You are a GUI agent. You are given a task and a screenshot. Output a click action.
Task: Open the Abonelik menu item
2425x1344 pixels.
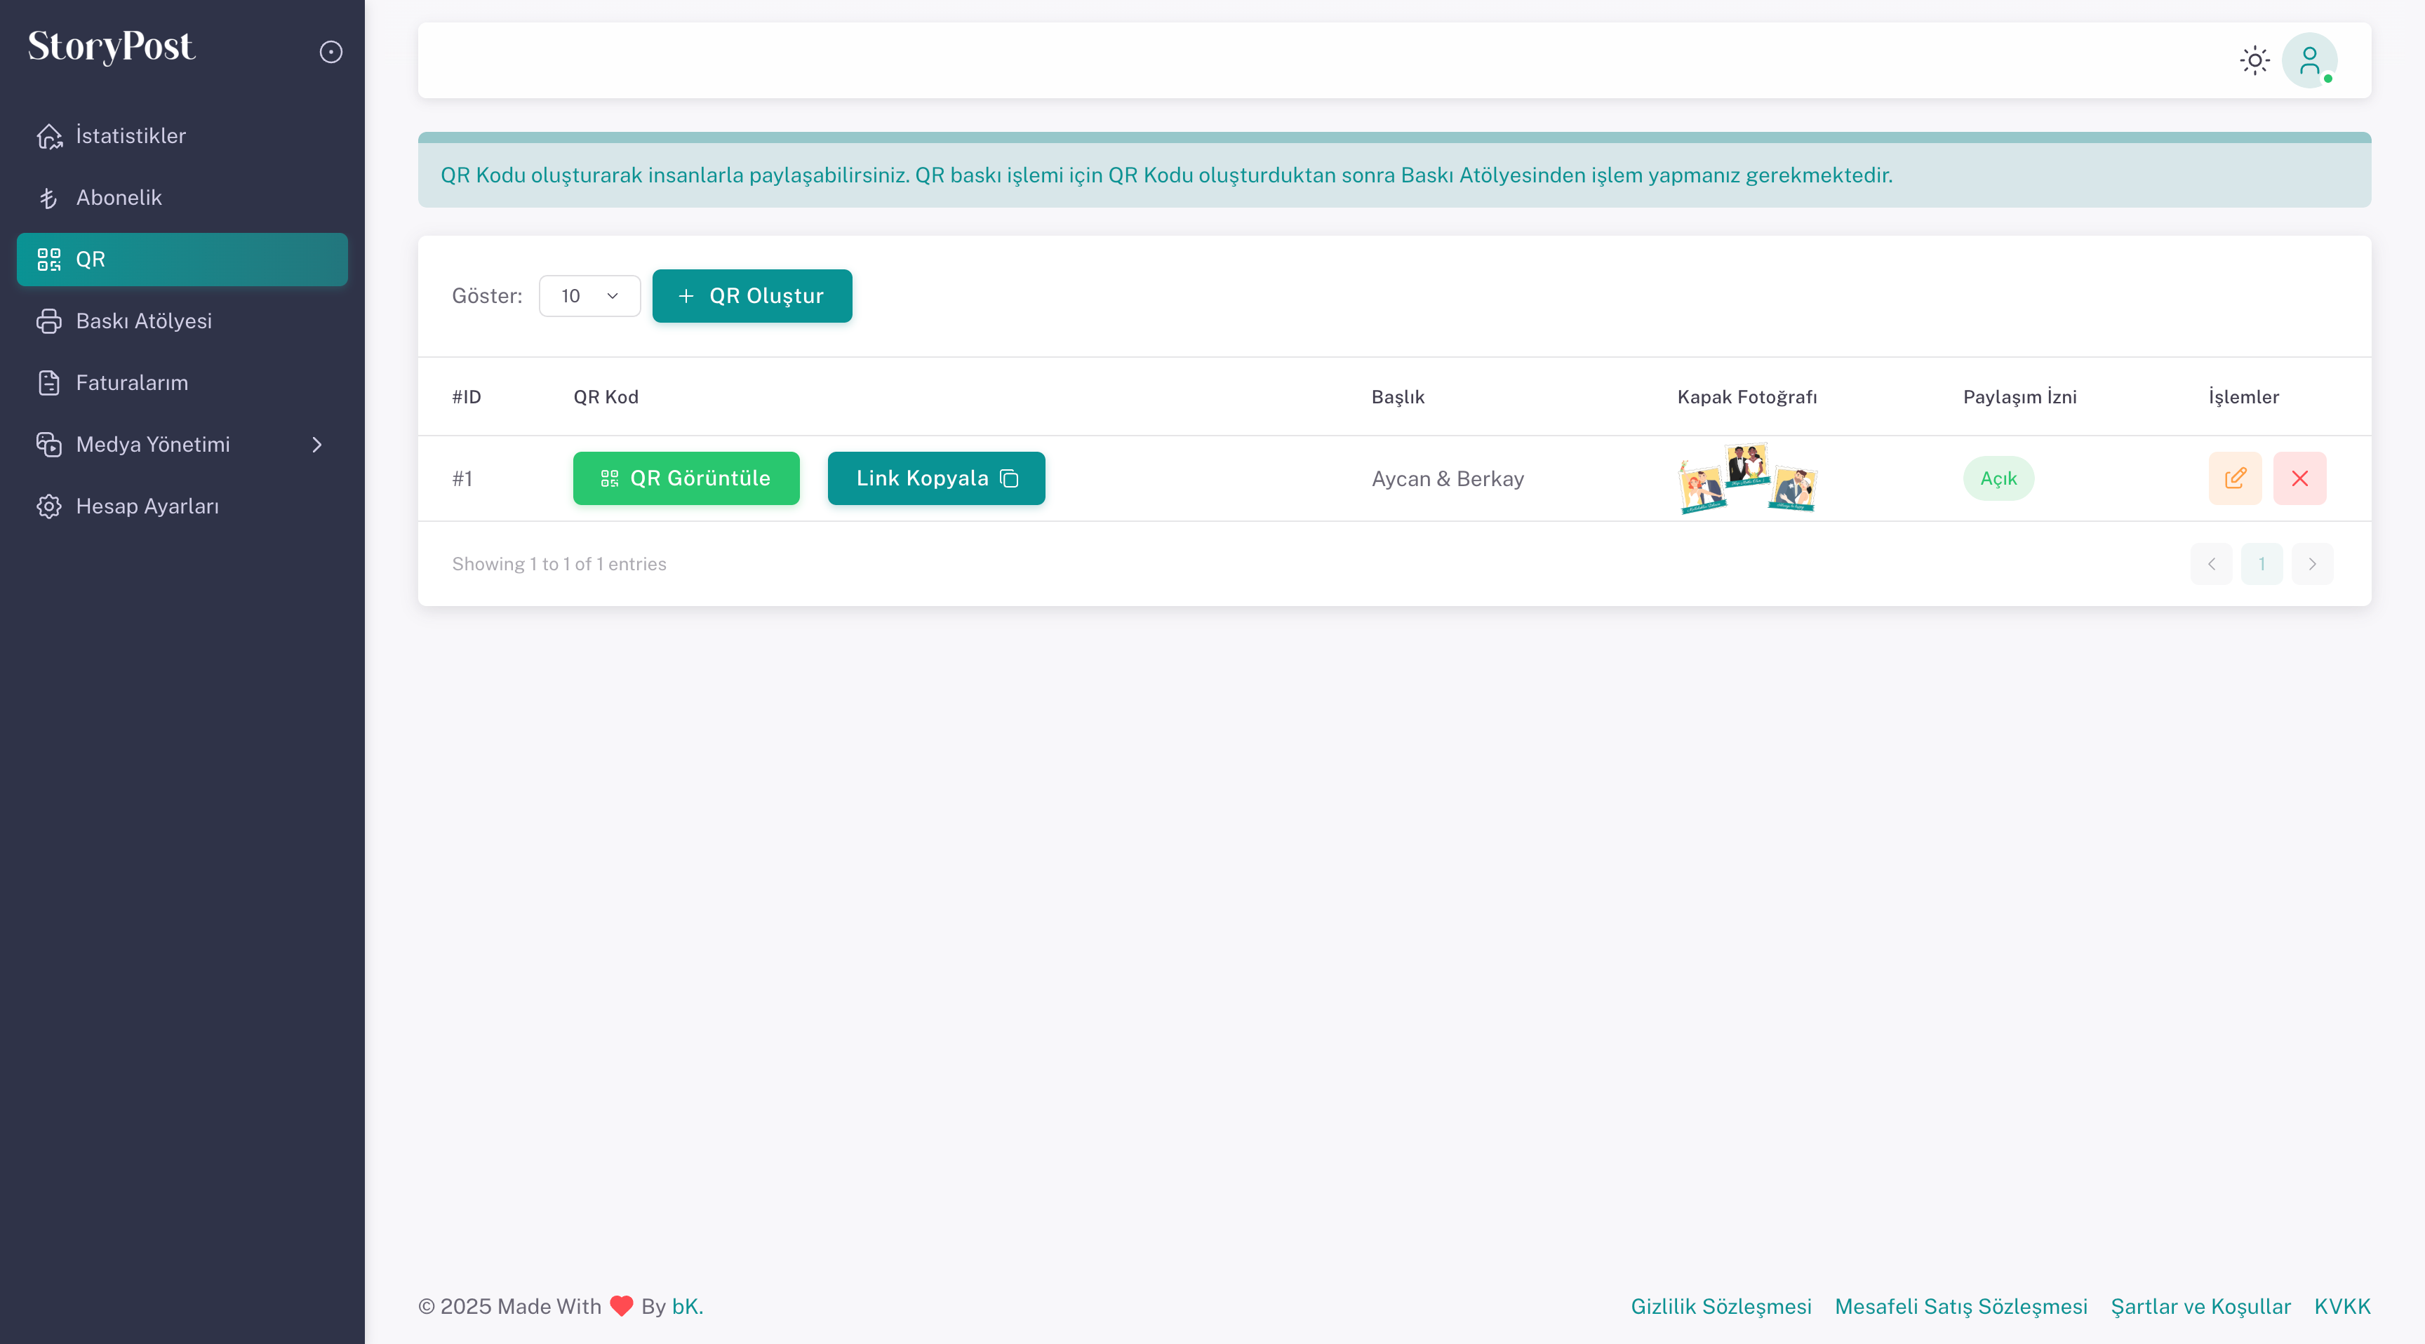pyautogui.click(x=119, y=198)
